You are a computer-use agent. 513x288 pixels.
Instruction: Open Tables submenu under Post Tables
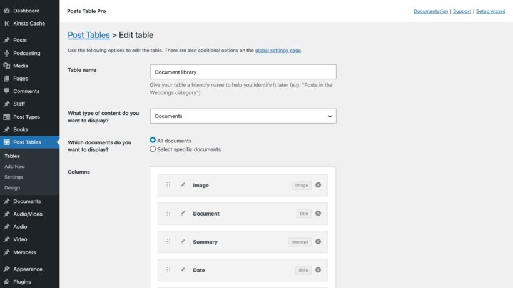(12, 156)
